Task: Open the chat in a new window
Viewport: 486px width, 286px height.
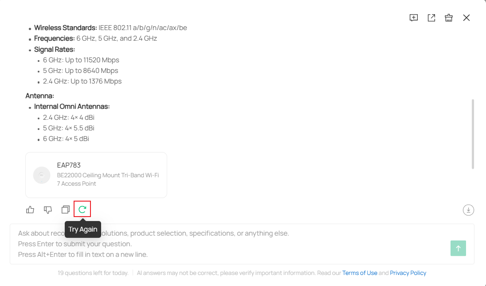Action: tap(431, 18)
